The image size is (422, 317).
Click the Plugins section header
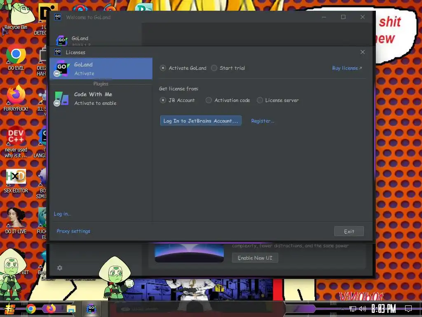[101, 84]
